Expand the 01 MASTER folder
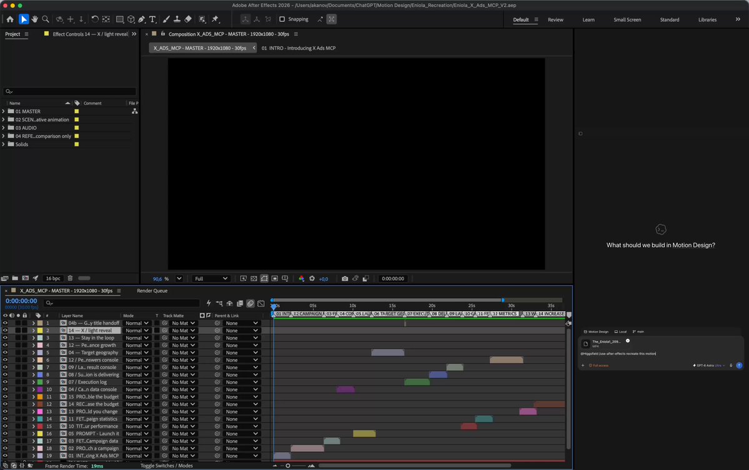Screen dimensions: 749x470 (x=3, y=111)
